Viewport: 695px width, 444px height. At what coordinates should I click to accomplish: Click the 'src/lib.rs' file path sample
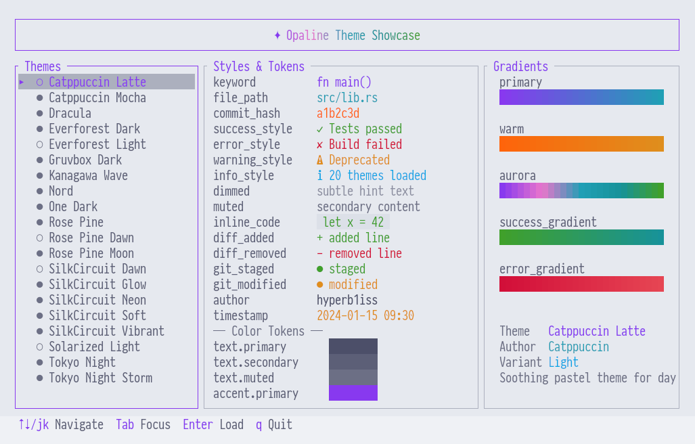click(347, 97)
